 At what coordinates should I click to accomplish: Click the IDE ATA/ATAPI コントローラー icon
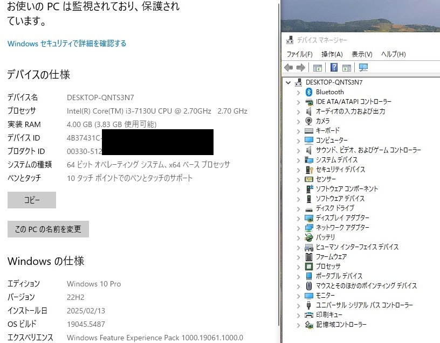[308, 102]
